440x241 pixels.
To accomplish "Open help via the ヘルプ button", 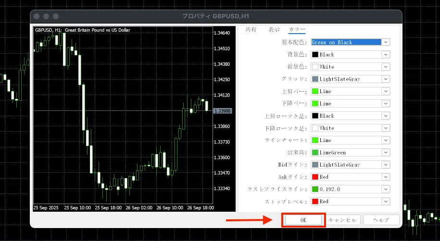I will 381,220.
